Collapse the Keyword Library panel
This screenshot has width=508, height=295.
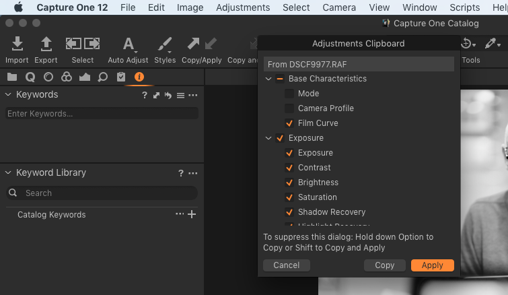pos(8,173)
